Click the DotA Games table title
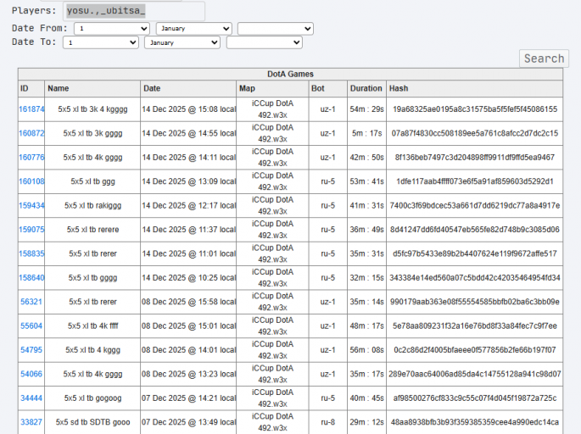This screenshot has height=434, width=581. [290, 74]
